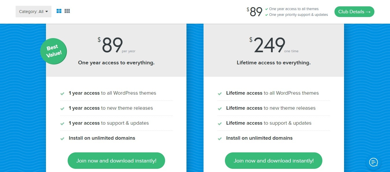Click the Best Value badge
This screenshot has width=390, height=172.
point(53,51)
